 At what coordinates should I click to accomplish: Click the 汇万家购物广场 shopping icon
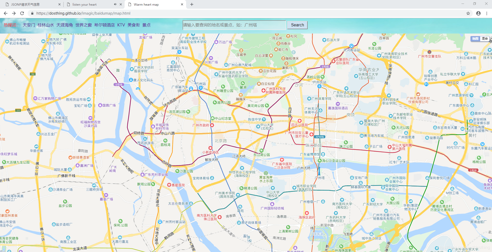35,98
